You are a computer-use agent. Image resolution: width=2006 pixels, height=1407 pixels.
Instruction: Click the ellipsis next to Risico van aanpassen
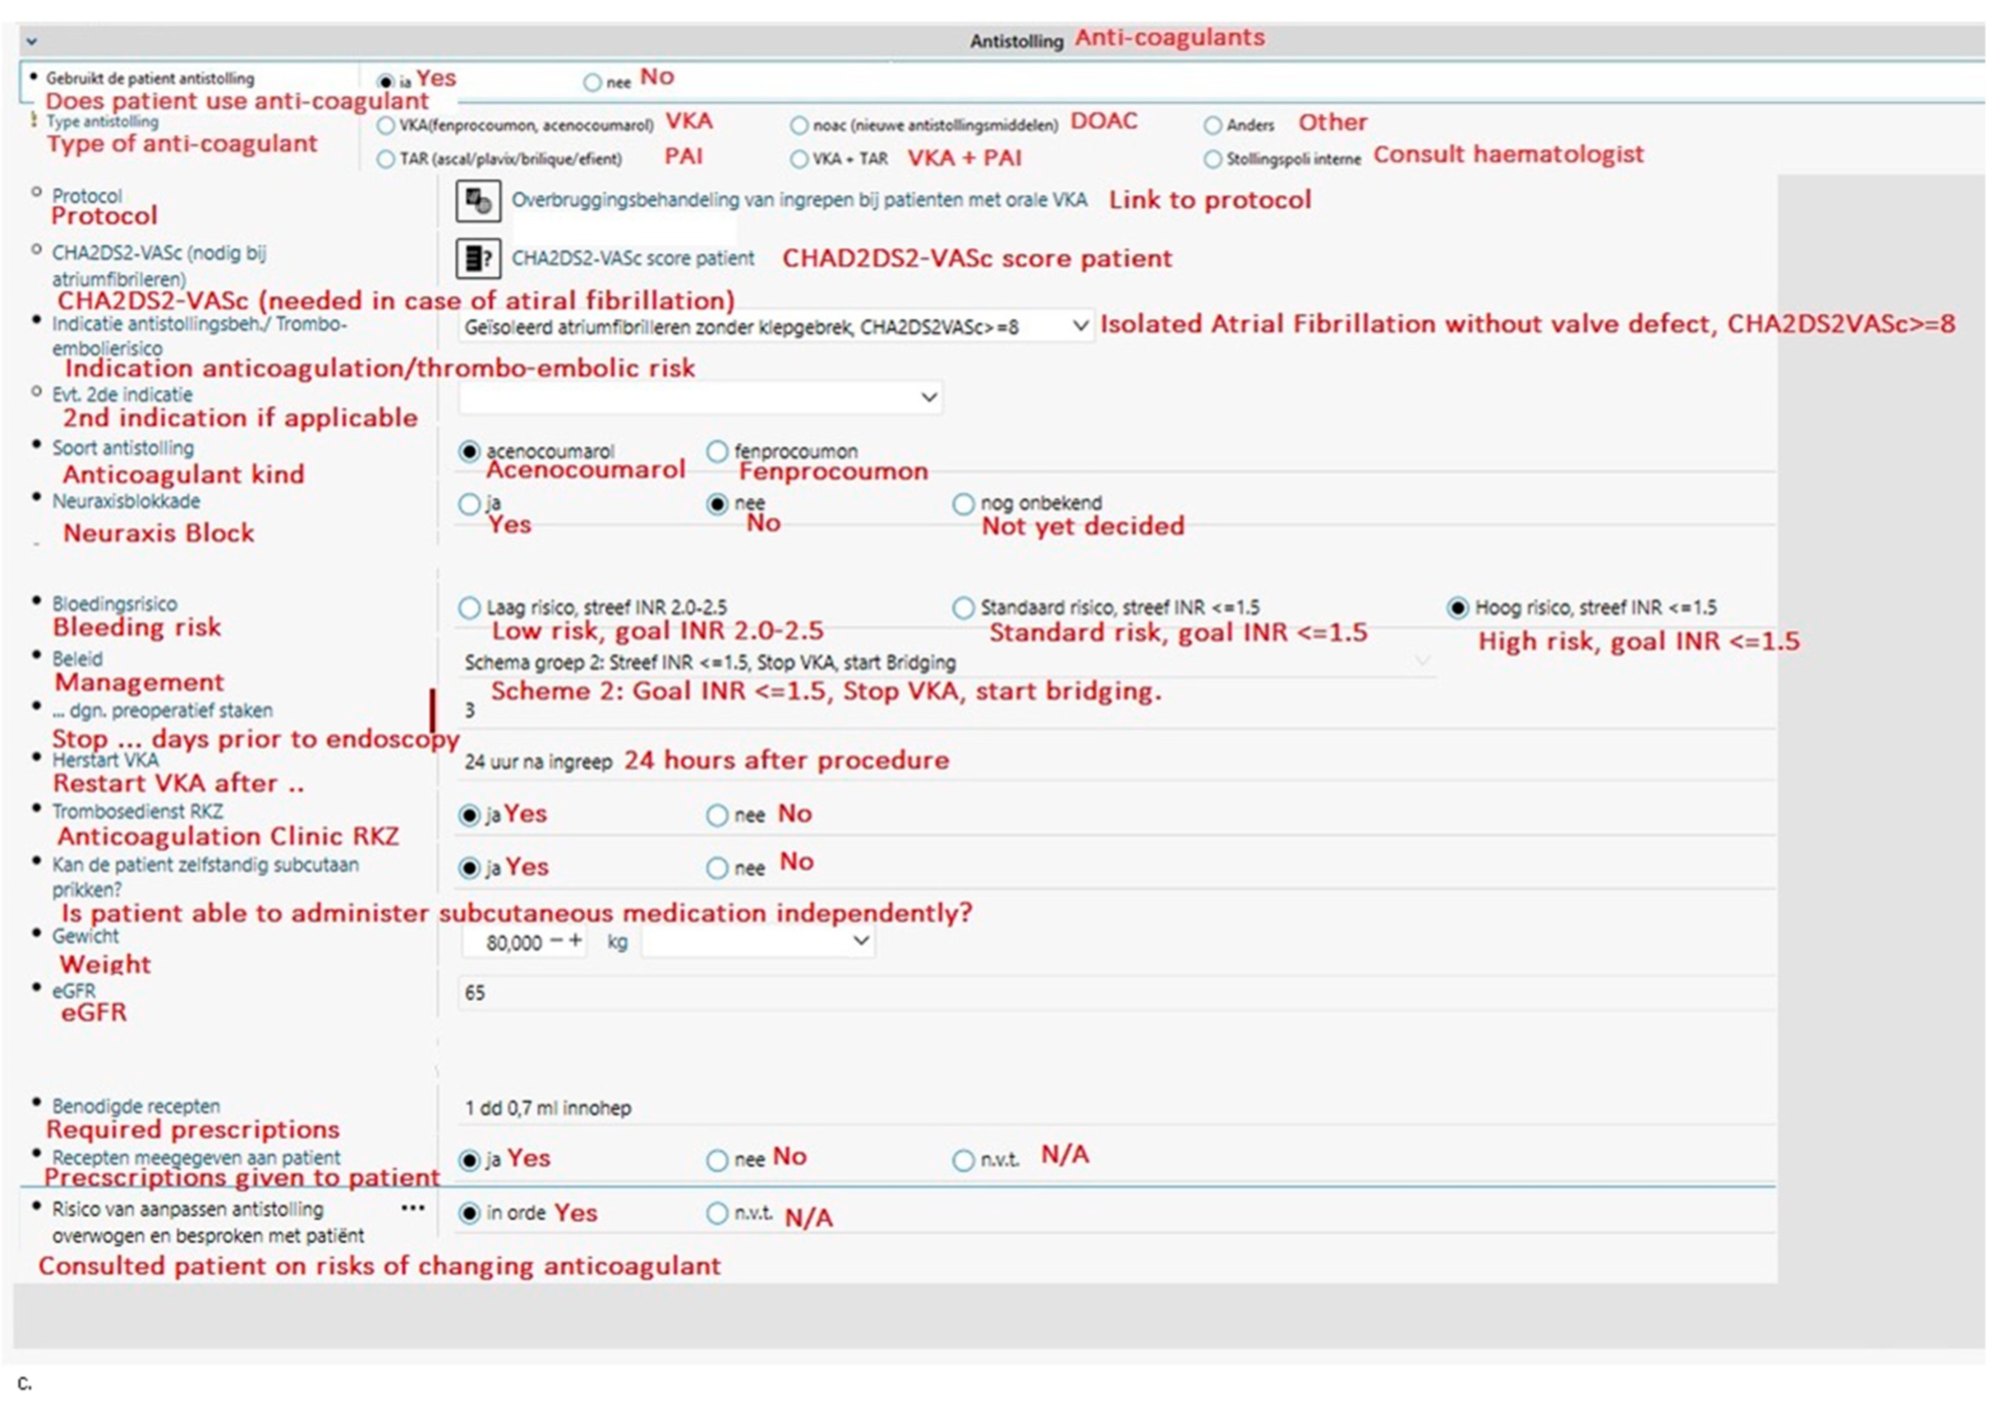[412, 1208]
